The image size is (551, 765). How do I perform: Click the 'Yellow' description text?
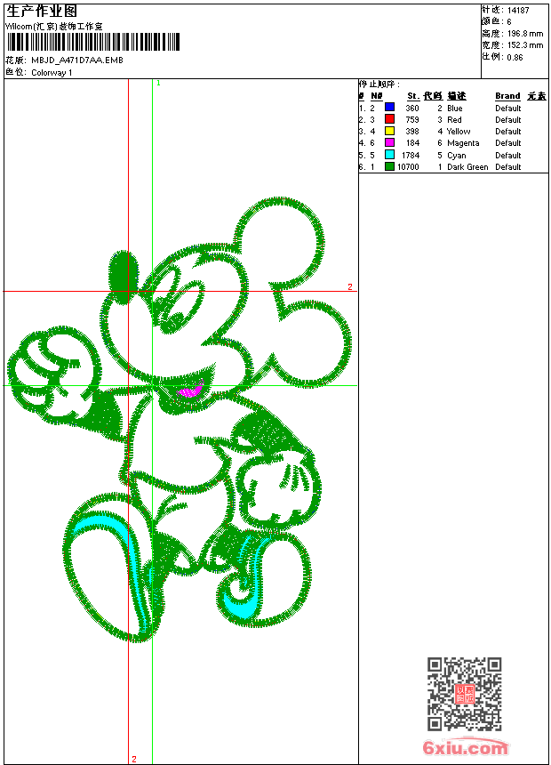tap(459, 132)
